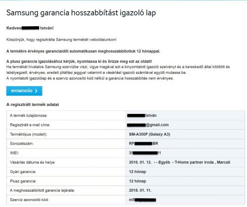Click the Szerviz azonosító kód value
Image resolution: width=247 pixels, height=207 pixels.
point(142,200)
